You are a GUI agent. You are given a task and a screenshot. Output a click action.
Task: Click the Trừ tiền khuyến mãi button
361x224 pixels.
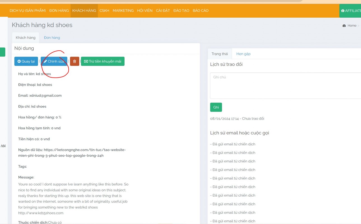point(103,61)
